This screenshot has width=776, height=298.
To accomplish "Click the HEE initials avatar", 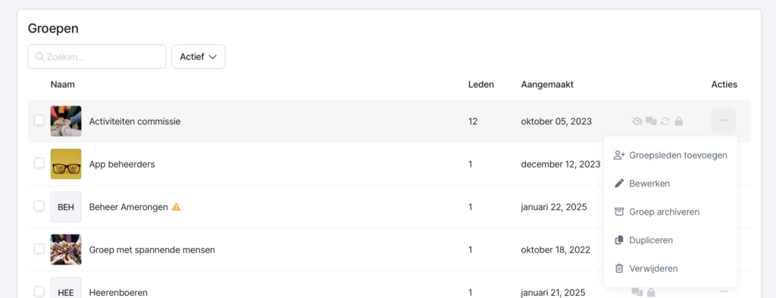I will point(66,288).
